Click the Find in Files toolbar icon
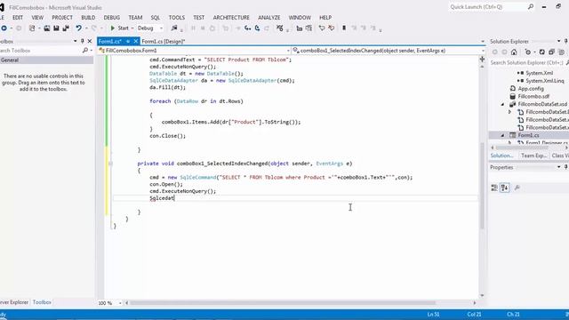 point(174,28)
